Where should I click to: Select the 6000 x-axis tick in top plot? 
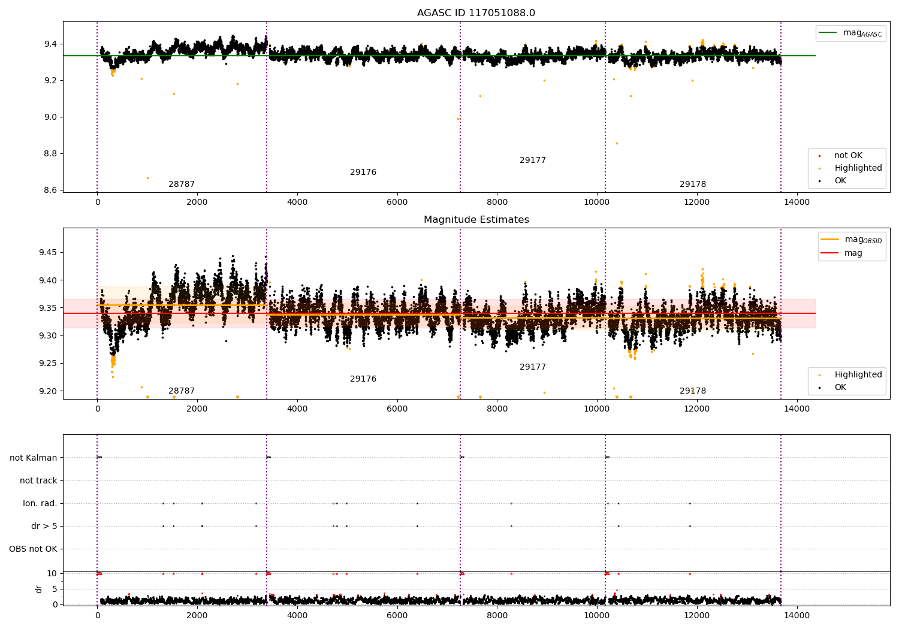pyautogui.click(x=397, y=202)
